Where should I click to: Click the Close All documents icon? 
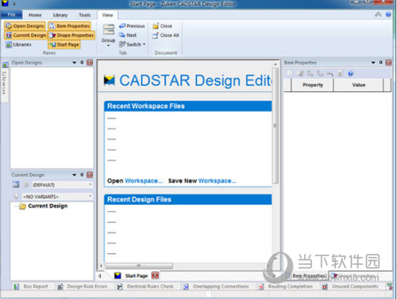[156, 35]
